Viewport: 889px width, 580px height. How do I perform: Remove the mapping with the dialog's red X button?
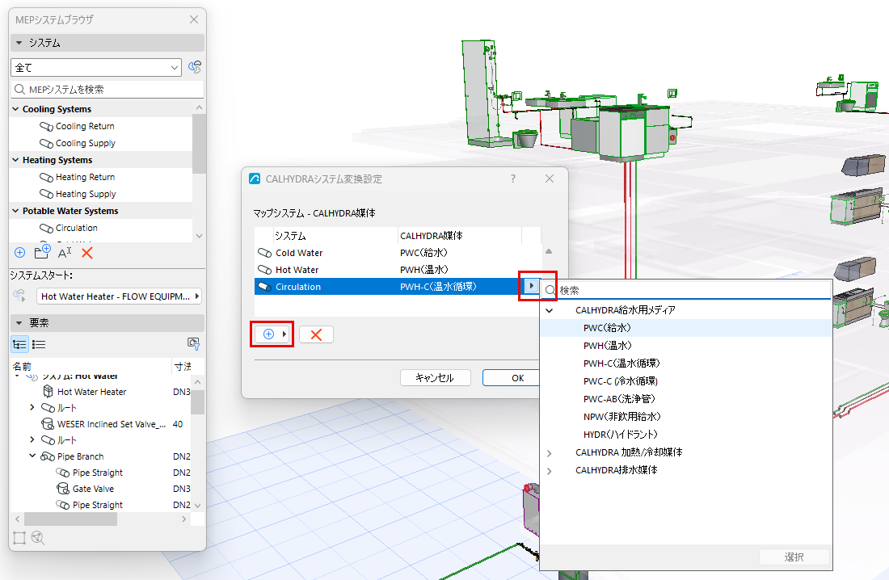point(316,334)
